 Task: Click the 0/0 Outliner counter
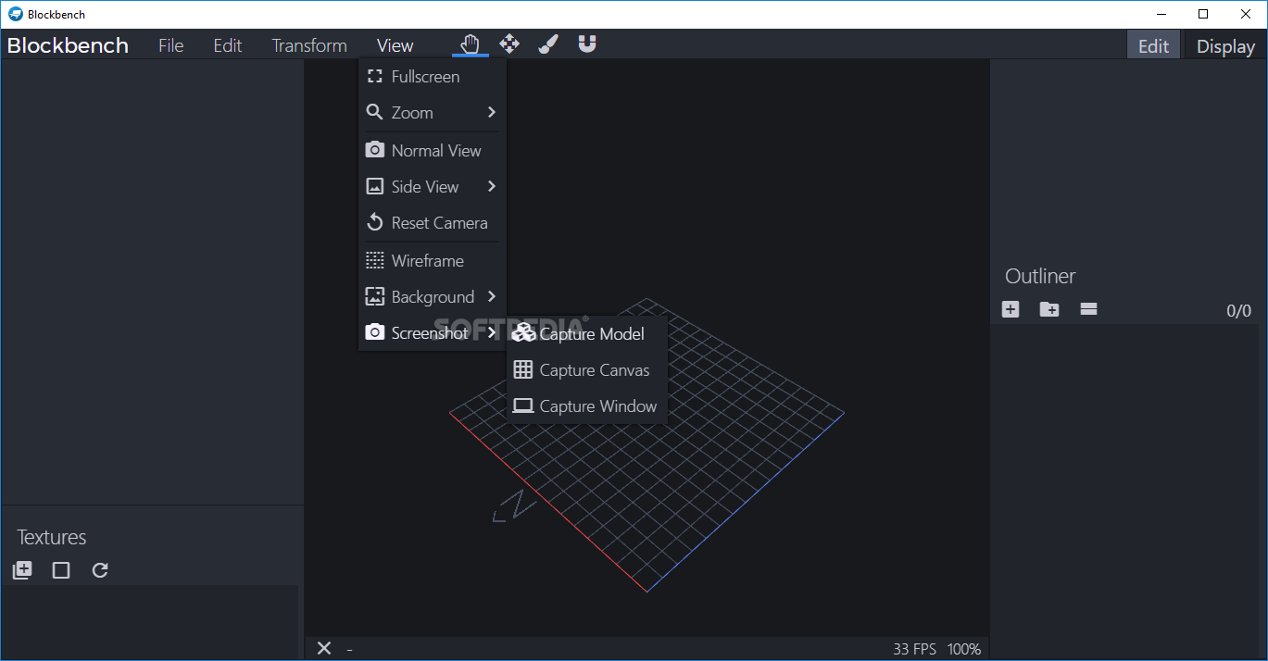(x=1239, y=311)
